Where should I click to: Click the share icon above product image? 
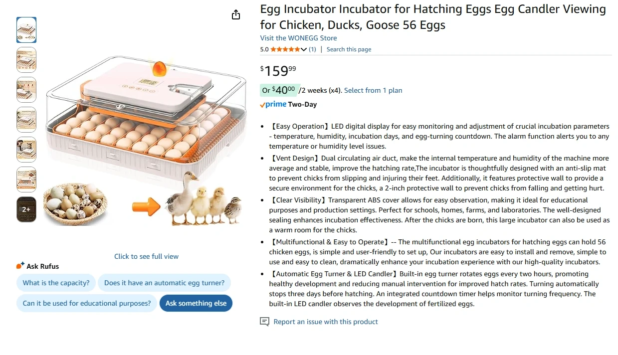tap(236, 15)
